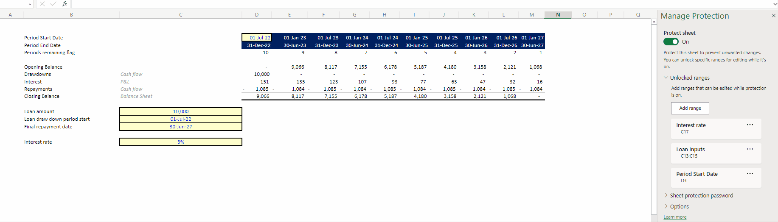The height and width of the screenshot is (222, 778).
Task: Expand the formula bar with right chevron
Action: (775, 4)
